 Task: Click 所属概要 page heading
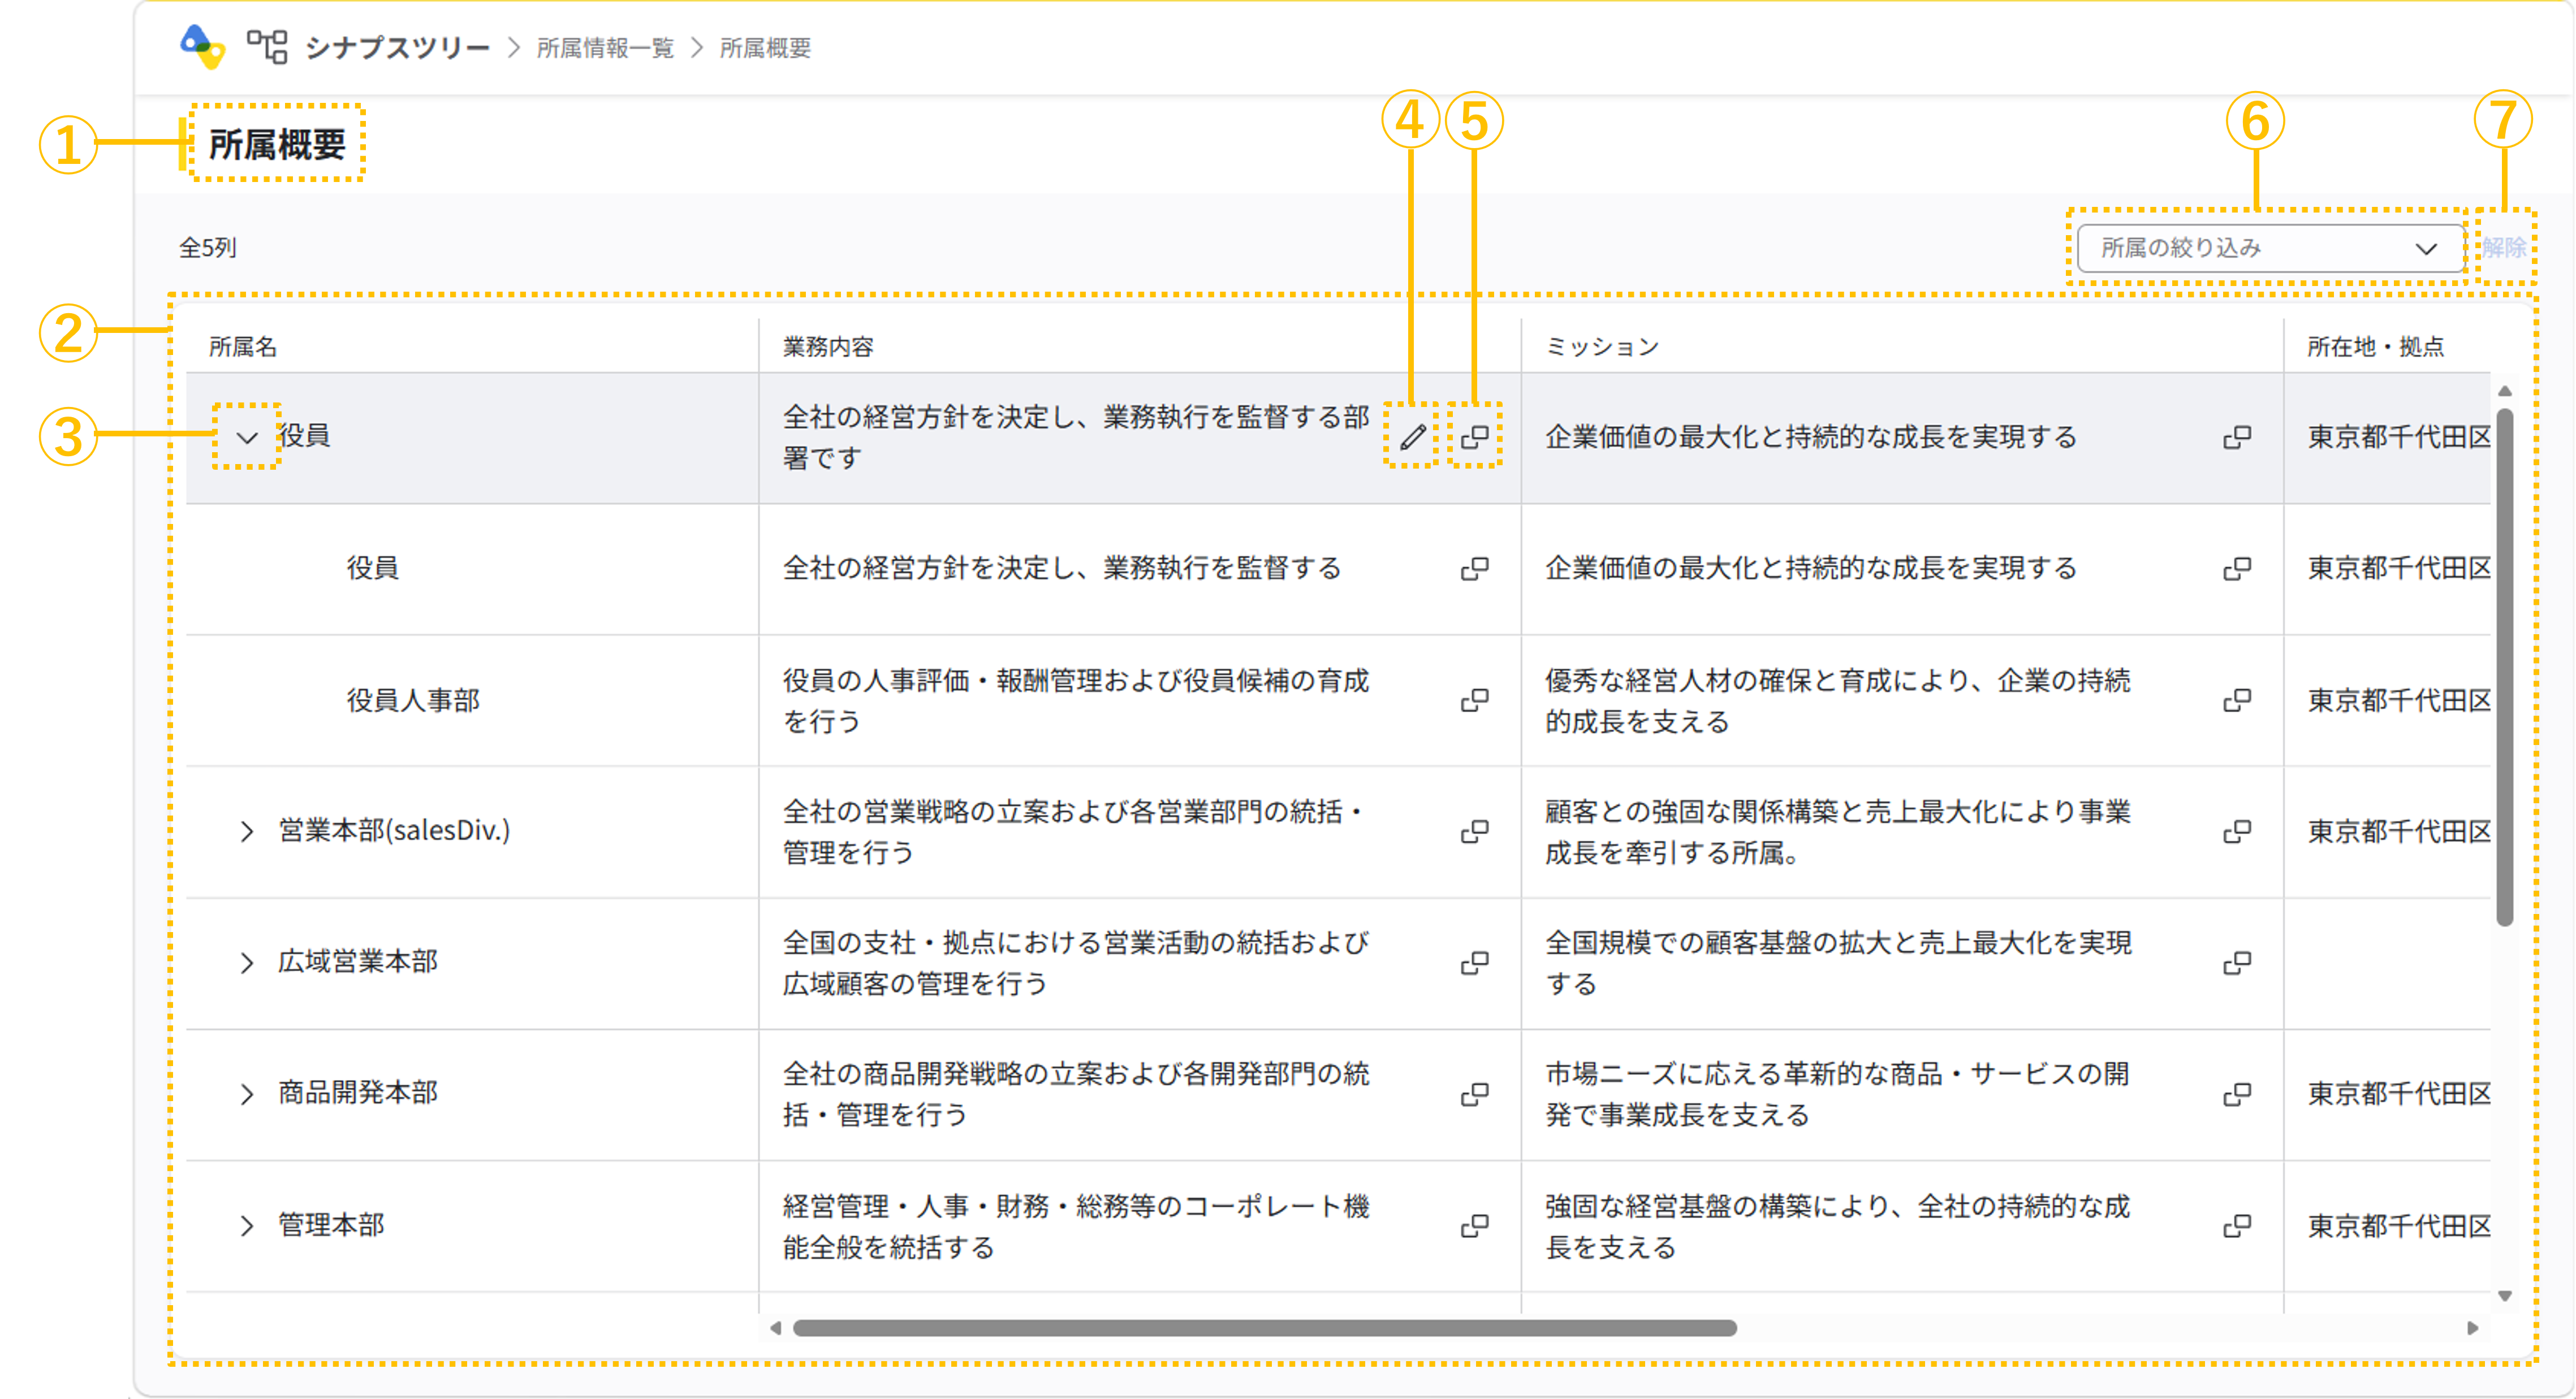point(277,144)
